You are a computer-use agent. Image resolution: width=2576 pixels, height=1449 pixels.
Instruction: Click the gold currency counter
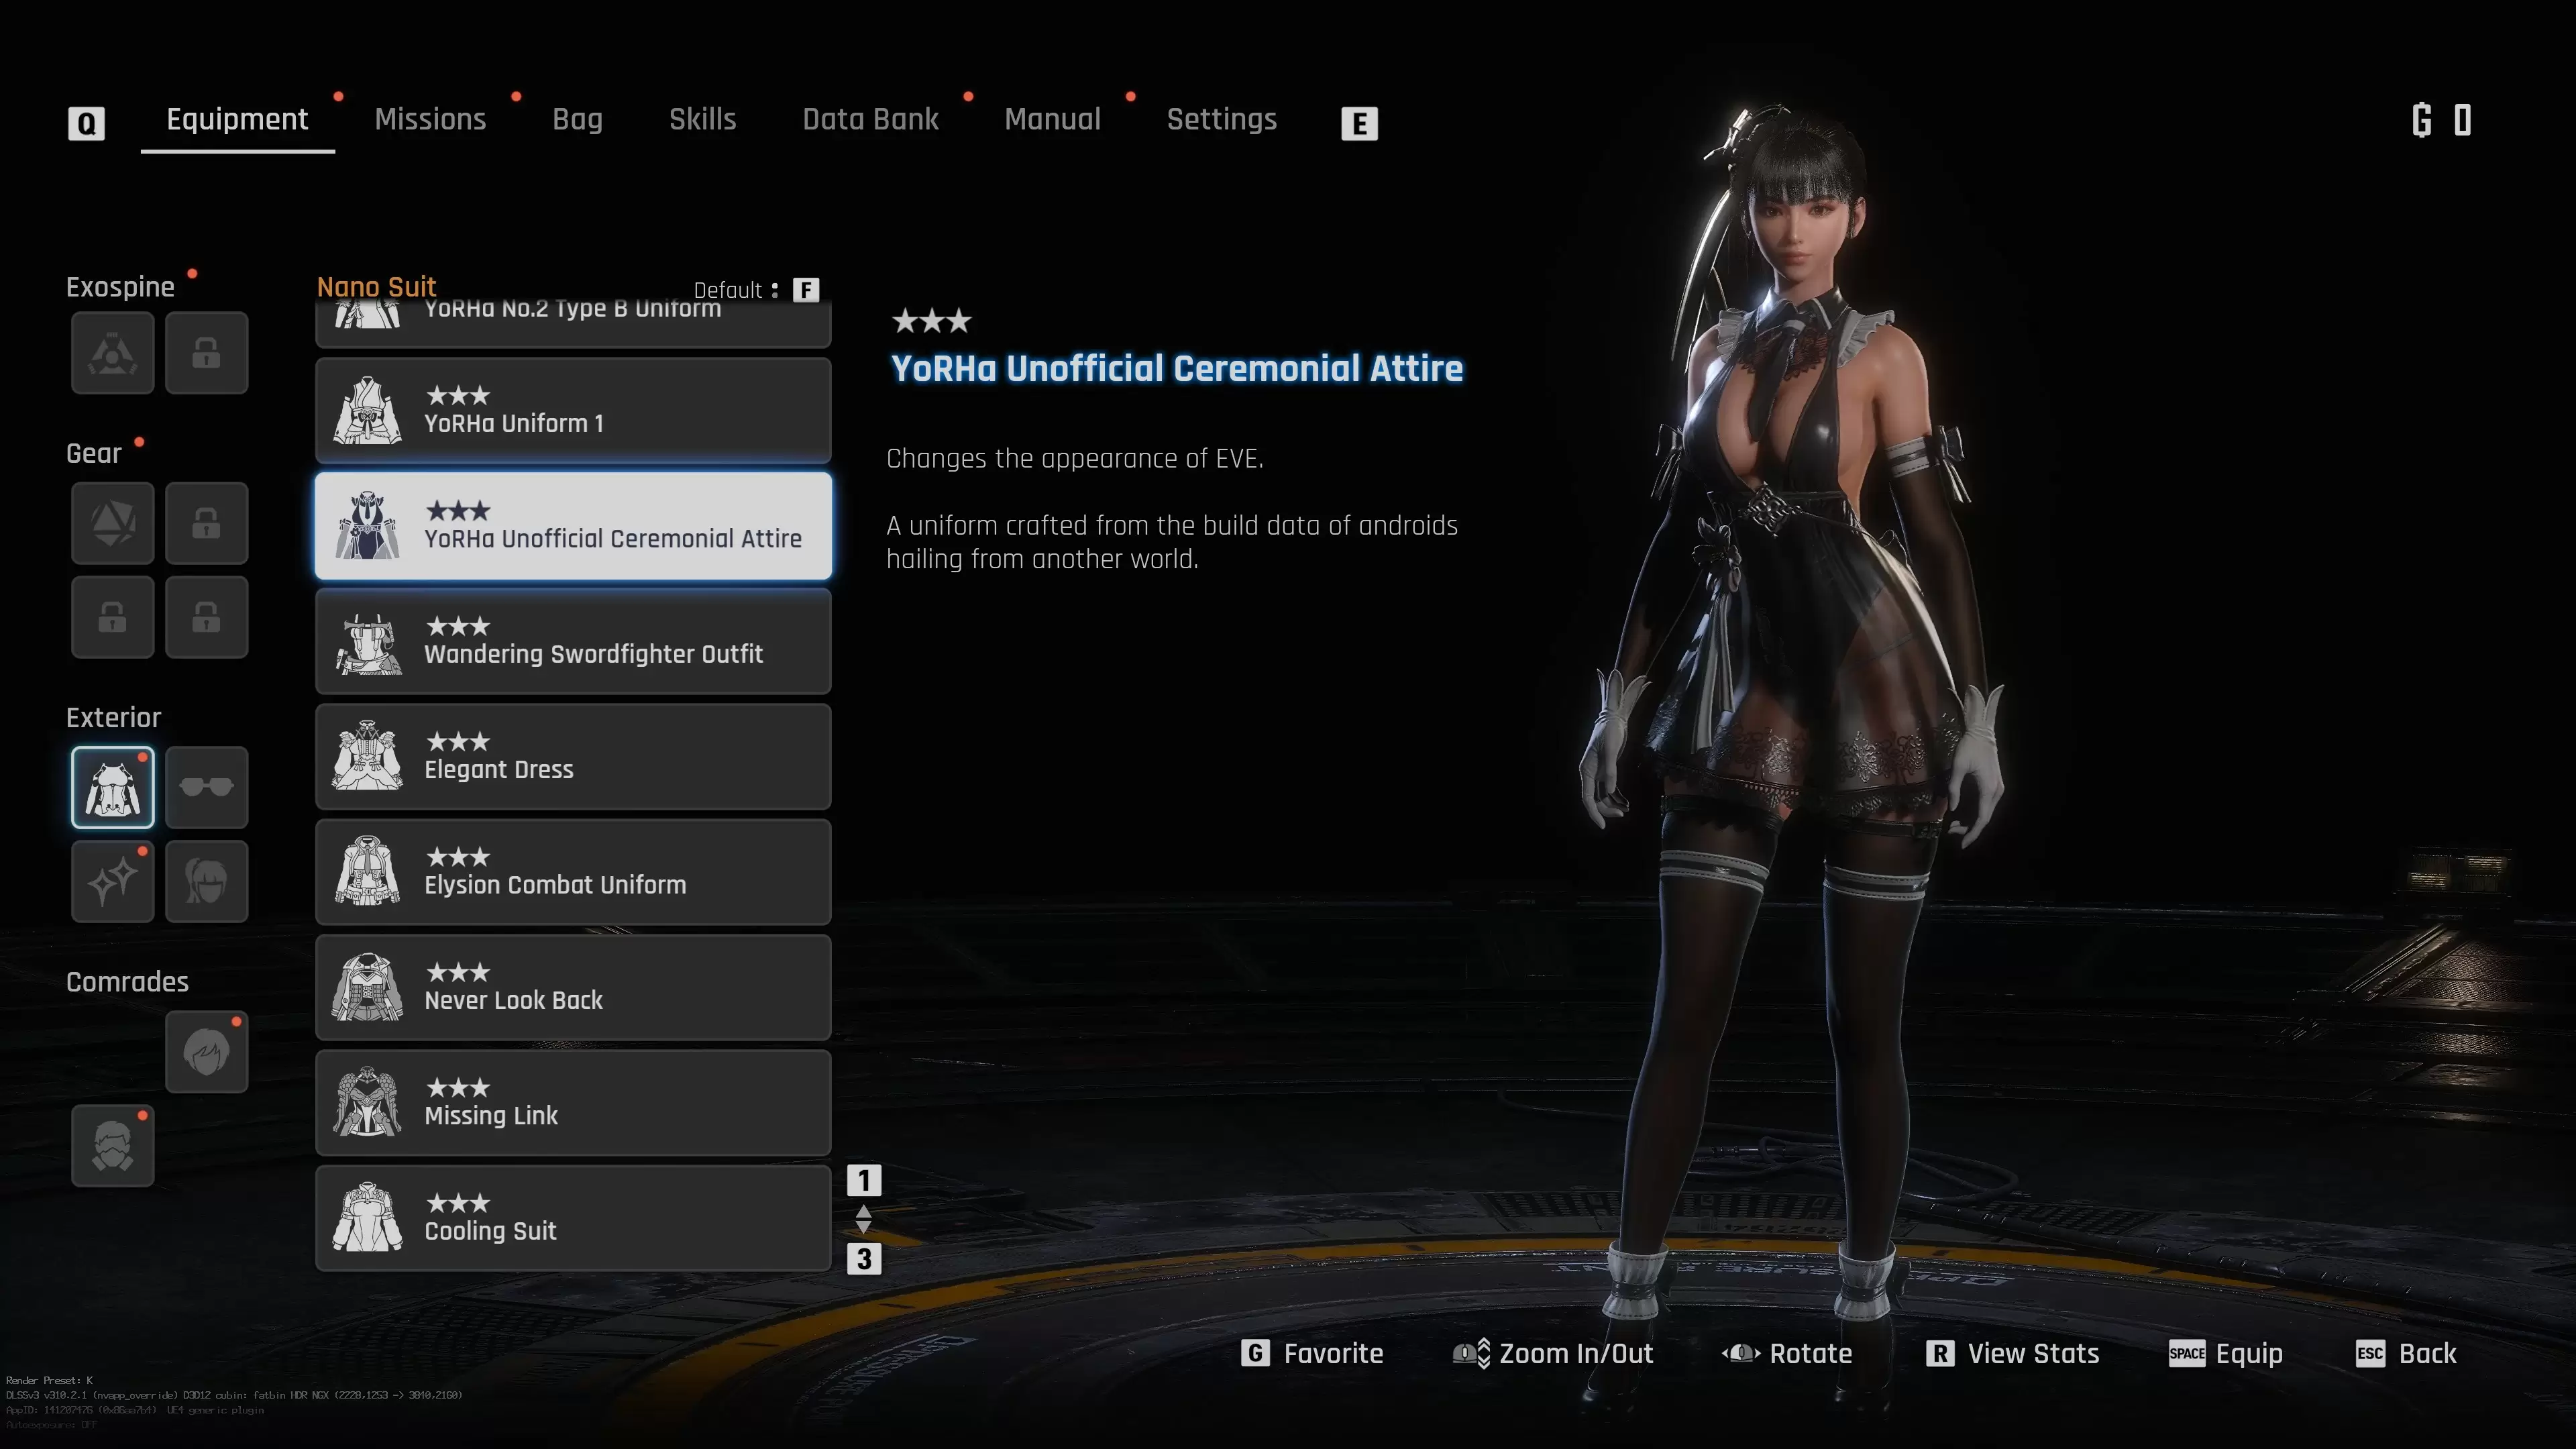pyautogui.click(x=2441, y=120)
